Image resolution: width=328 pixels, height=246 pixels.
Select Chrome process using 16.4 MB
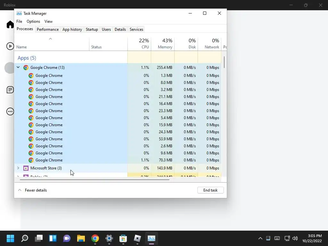tap(118, 104)
